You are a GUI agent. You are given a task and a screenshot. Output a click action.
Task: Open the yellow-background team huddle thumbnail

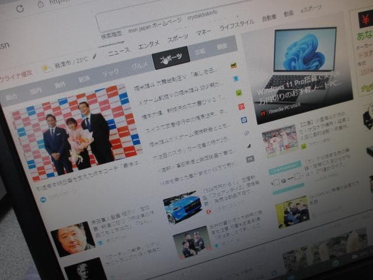point(293,212)
